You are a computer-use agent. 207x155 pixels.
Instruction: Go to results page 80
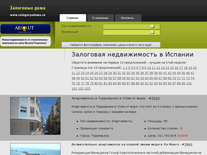click(96, 84)
